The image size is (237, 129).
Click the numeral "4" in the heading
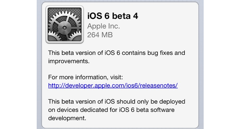click(x=136, y=16)
